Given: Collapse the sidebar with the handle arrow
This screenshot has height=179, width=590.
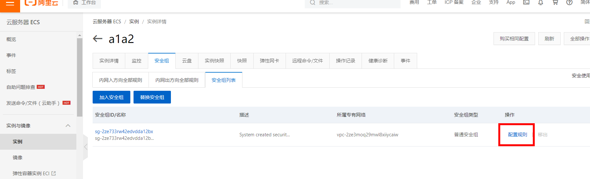Looking at the screenshot, I should pyautogui.click(x=85, y=147).
